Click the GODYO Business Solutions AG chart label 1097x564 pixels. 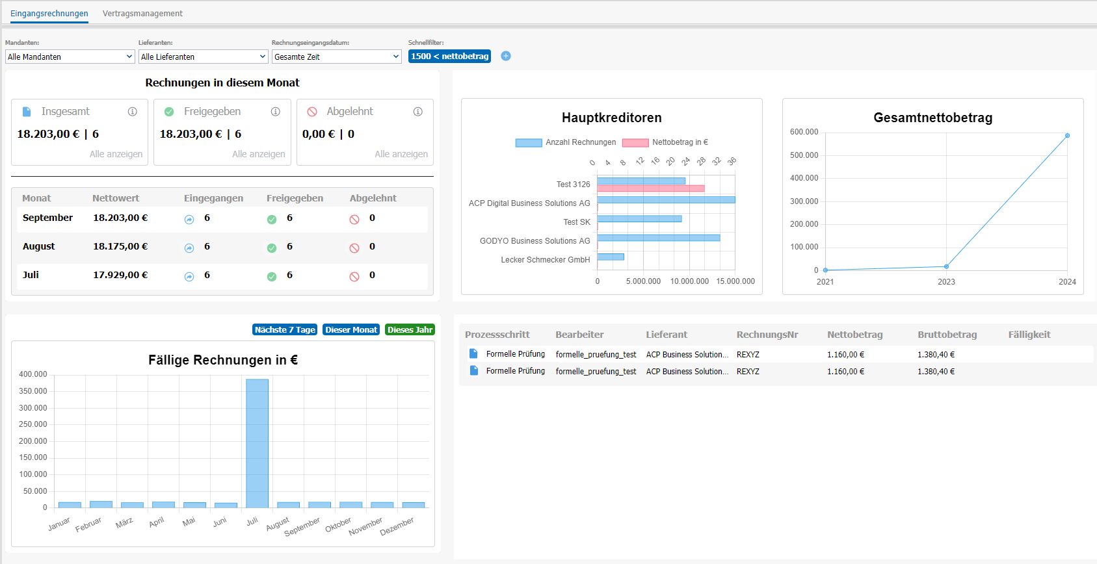pos(535,241)
